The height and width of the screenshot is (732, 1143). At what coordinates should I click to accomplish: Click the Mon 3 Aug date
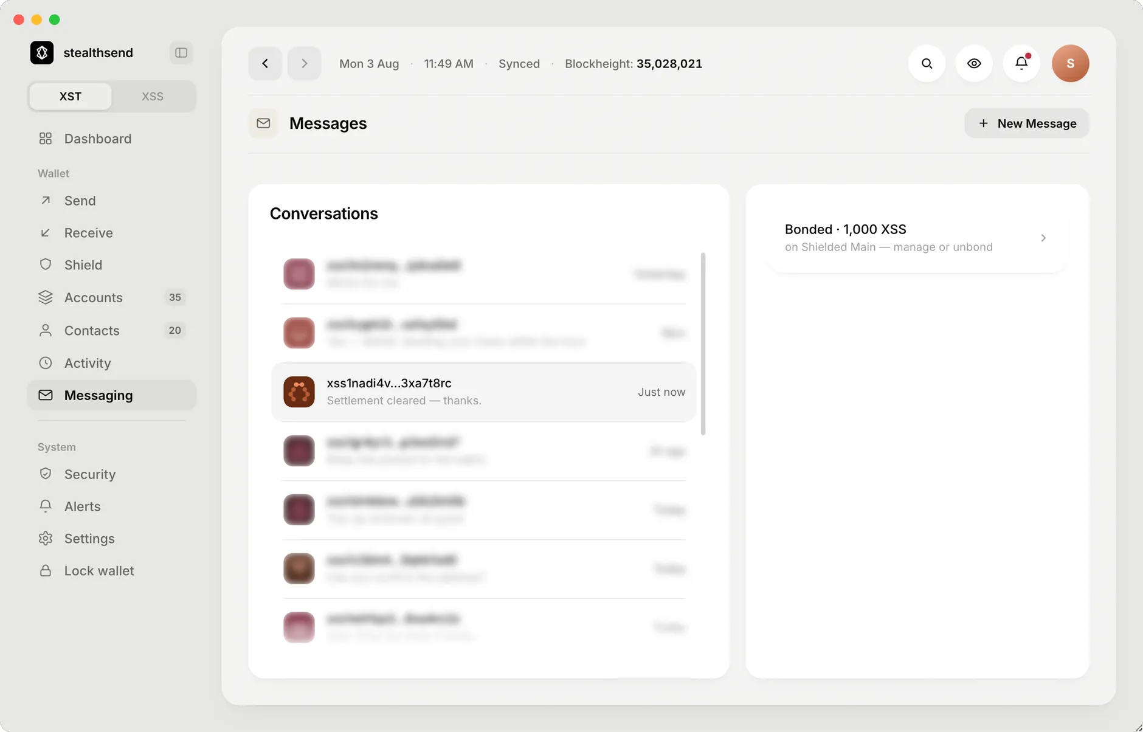point(369,64)
